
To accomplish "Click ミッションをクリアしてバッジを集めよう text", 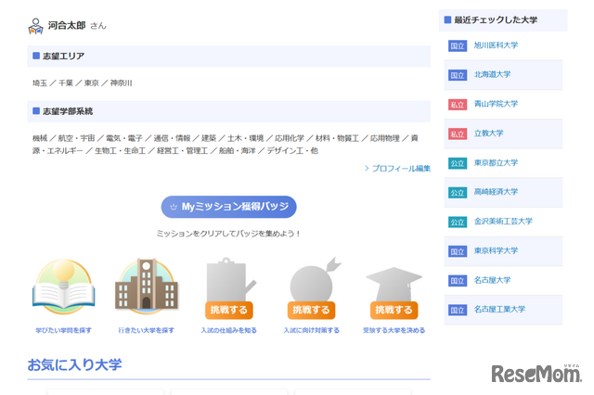I will (228, 234).
